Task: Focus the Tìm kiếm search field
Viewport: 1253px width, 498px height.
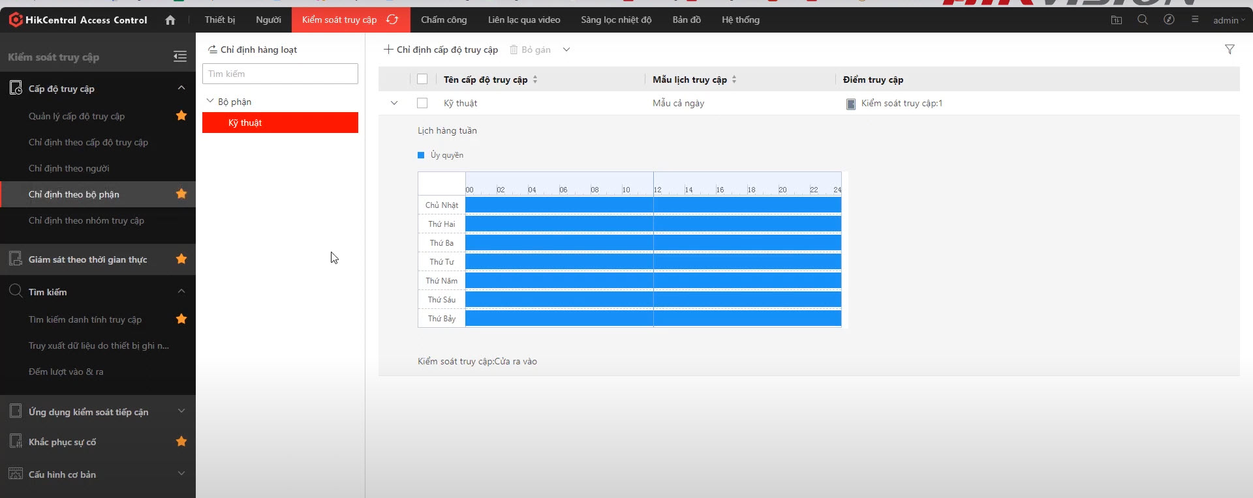Action: click(280, 74)
